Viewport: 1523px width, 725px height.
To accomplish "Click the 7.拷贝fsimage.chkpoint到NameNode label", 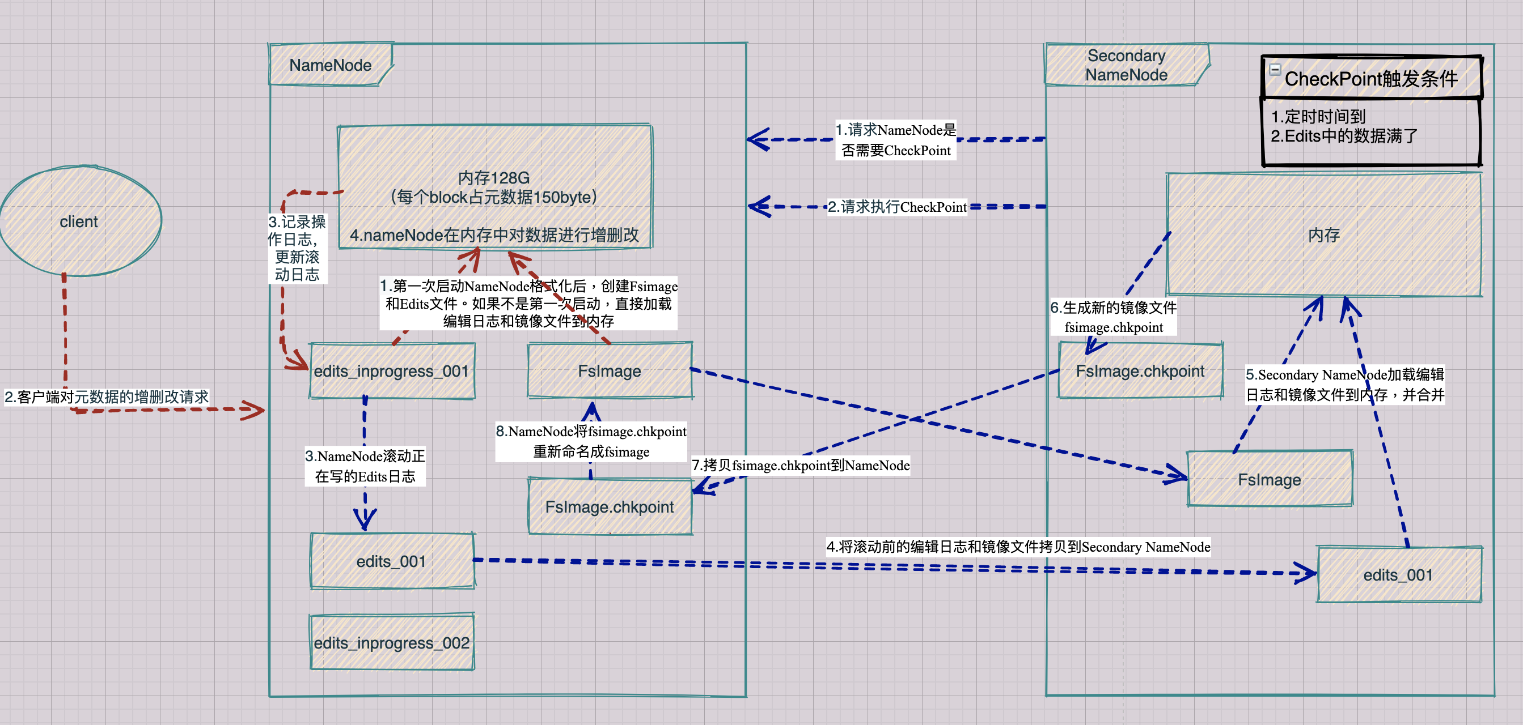I will point(800,465).
